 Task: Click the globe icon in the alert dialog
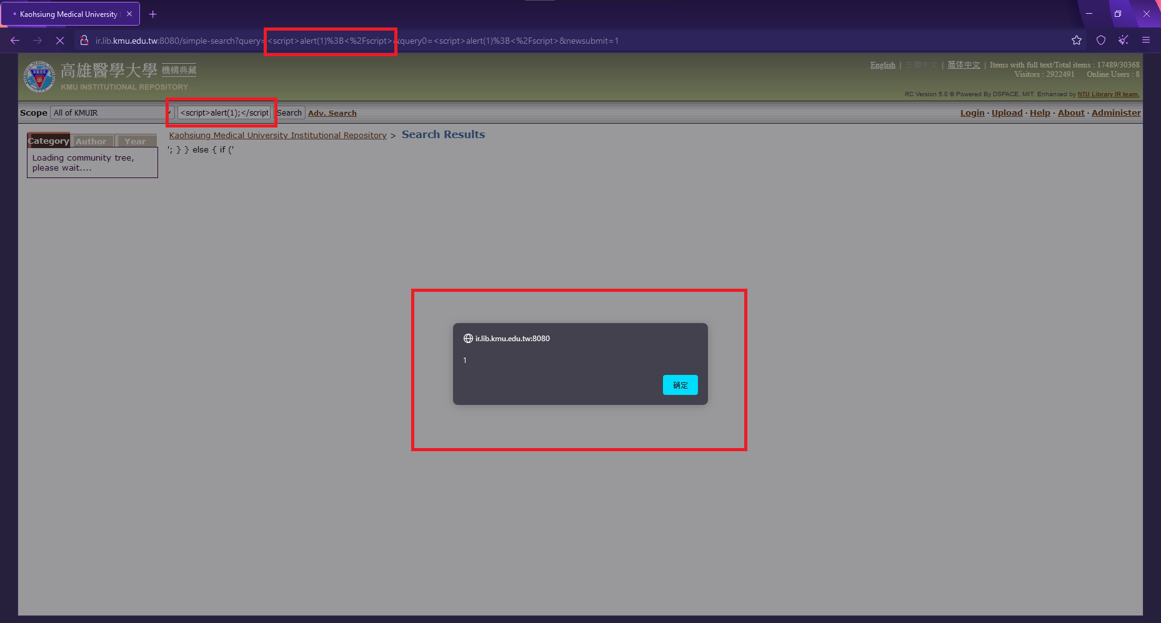468,339
